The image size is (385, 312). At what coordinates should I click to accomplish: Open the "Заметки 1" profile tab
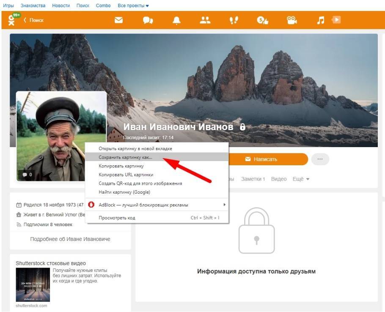point(253,179)
